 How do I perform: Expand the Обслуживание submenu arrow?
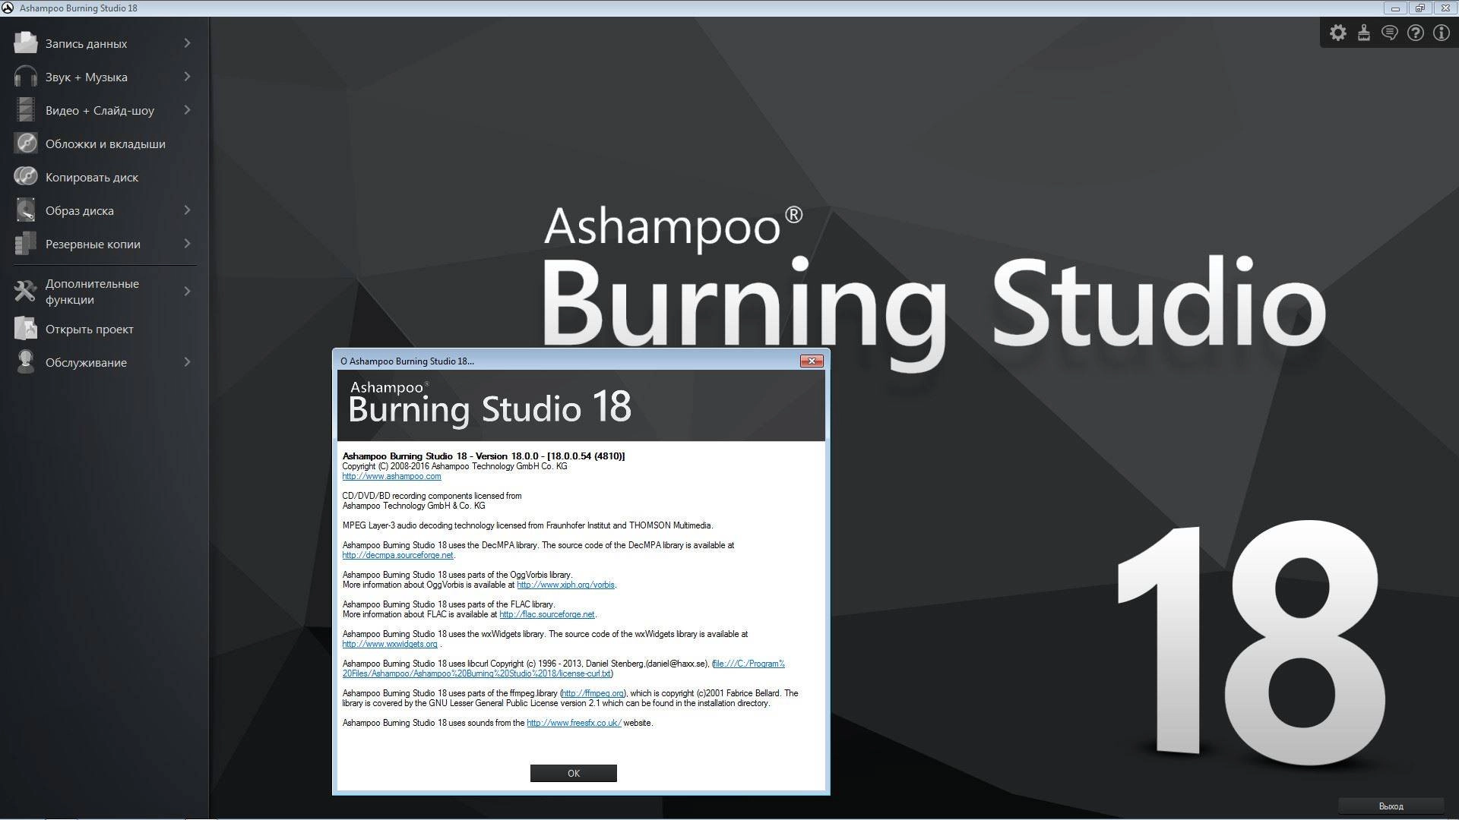pos(187,361)
